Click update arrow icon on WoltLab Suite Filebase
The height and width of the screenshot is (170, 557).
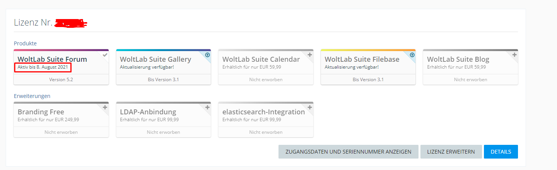point(412,55)
